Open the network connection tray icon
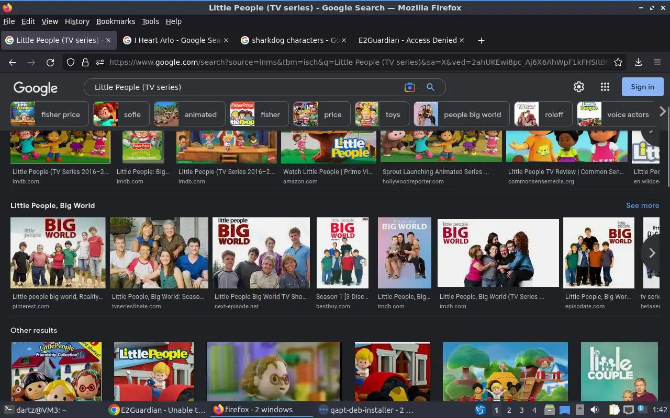 tap(629, 410)
